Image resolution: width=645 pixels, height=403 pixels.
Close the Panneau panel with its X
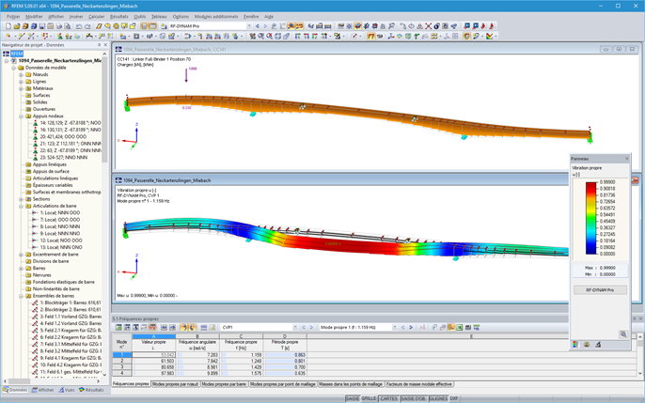click(x=626, y=159)
